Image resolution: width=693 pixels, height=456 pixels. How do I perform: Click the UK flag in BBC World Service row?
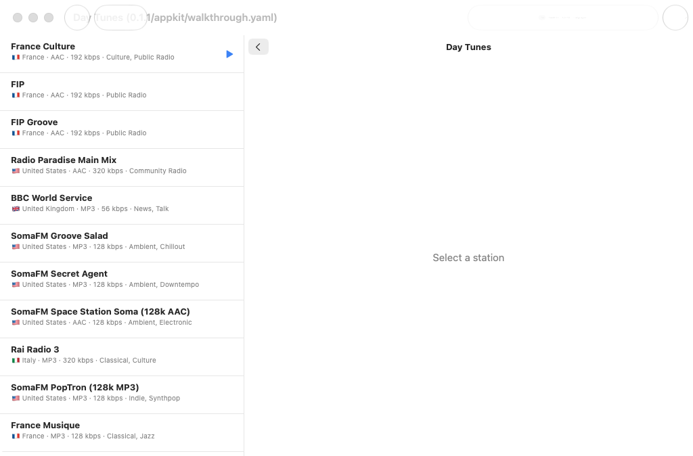[16, 209]
